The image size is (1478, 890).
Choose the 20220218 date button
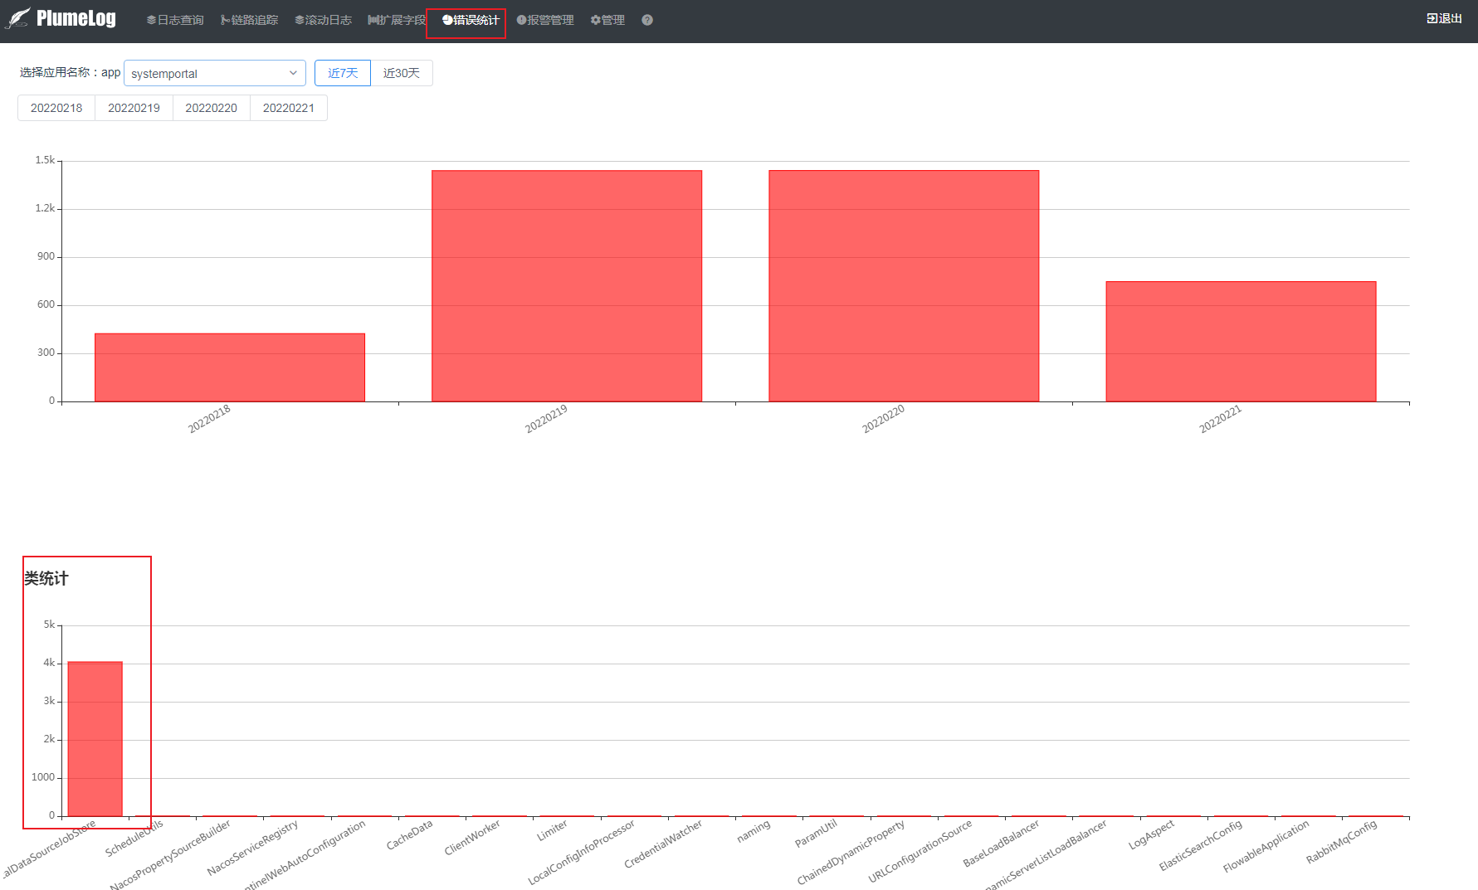click(56, 108)
